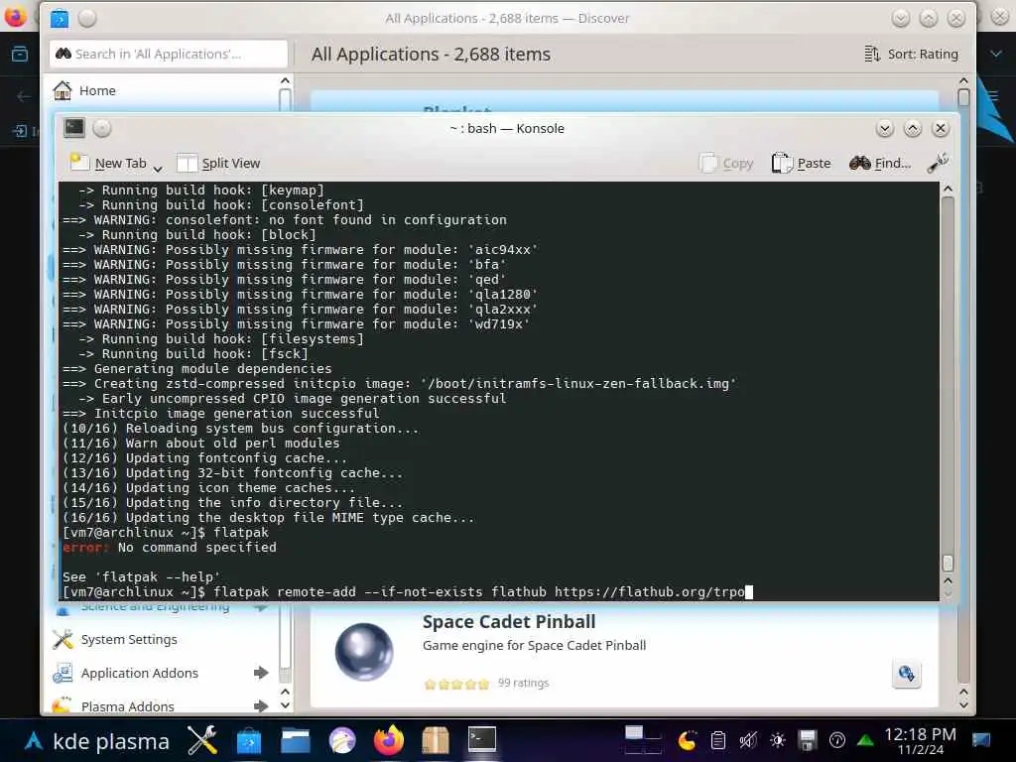Click Discover sidebar scroll-down arrow
The height and width of the screenshot is (762, 1016).
[x=285, y=705]
